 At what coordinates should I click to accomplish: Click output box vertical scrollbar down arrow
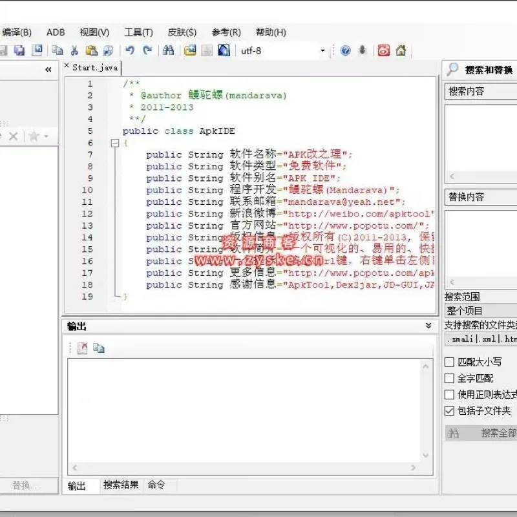(x=426, y=456)
